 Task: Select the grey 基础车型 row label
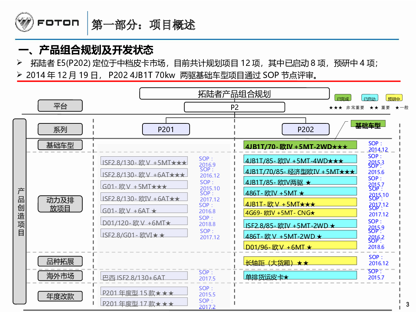point(60,145)
